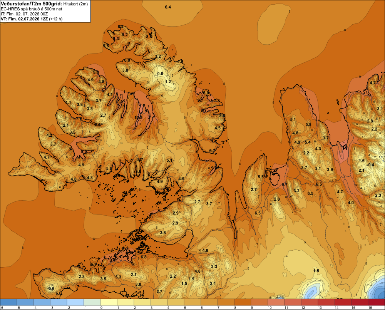The width and height of the screenshot is (385, 310).
Task: Pick the blue legend swatch between -6 and -5
Action: click(x=8, y=302)
